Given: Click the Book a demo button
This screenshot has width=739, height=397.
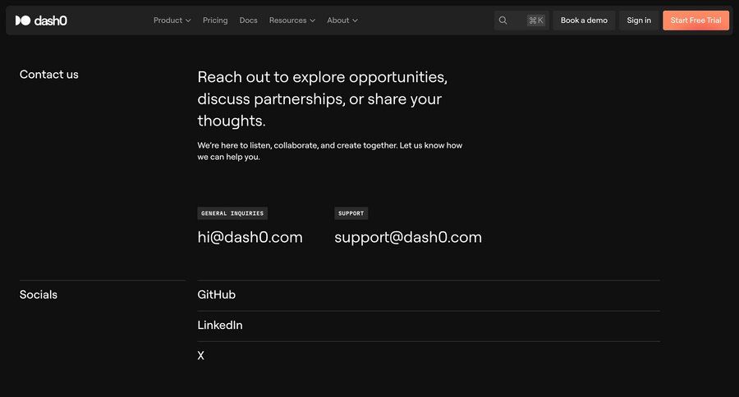Looking at the screenshot, I should pyautogui.click(x=584, y=21).
